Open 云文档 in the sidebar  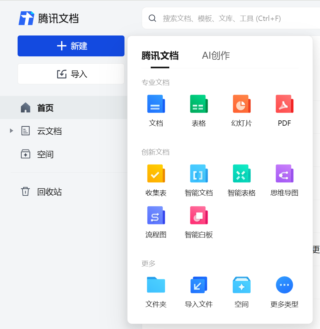[64, 131]
